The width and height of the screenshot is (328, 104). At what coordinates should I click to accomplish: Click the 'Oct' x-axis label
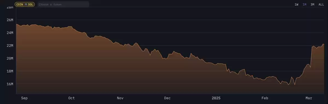(72, 98)
